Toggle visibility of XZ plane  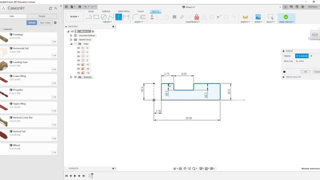click(78, 69)
